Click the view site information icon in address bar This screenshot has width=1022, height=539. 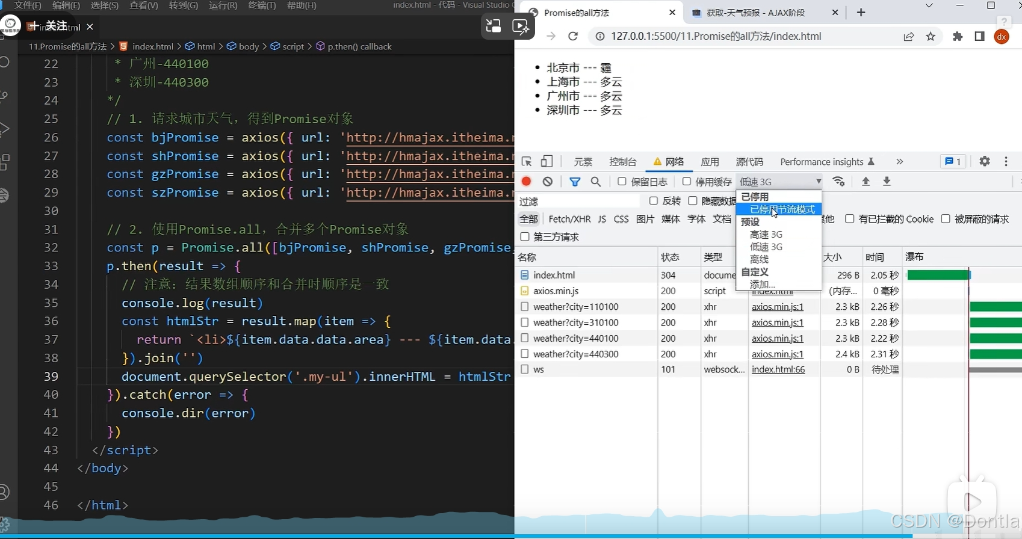(x=599, y=37)
